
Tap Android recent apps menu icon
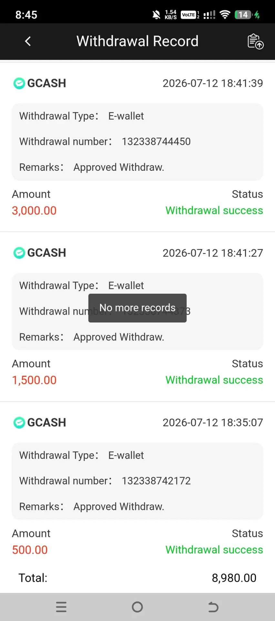pos(61,607)
